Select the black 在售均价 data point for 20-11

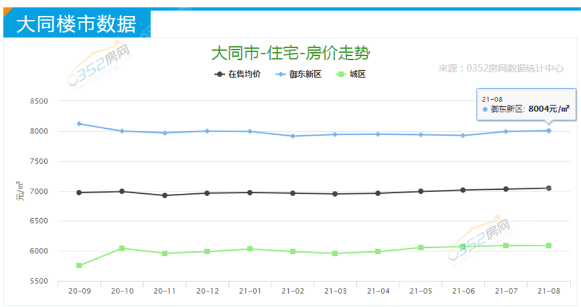(x=165, y=196)
